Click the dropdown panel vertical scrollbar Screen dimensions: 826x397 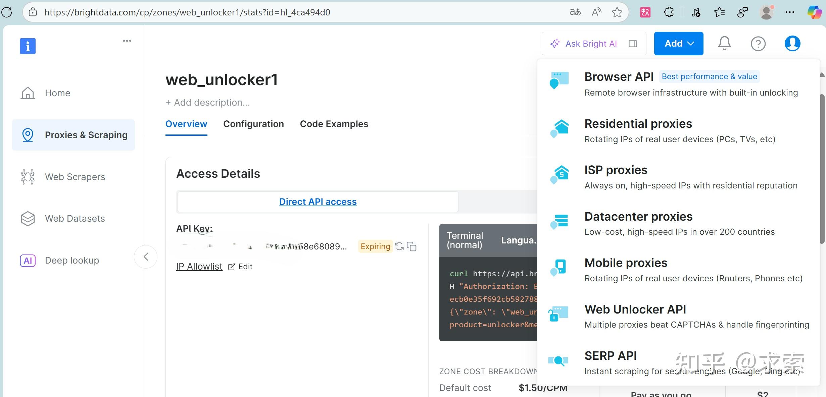(x=822, y=168)
